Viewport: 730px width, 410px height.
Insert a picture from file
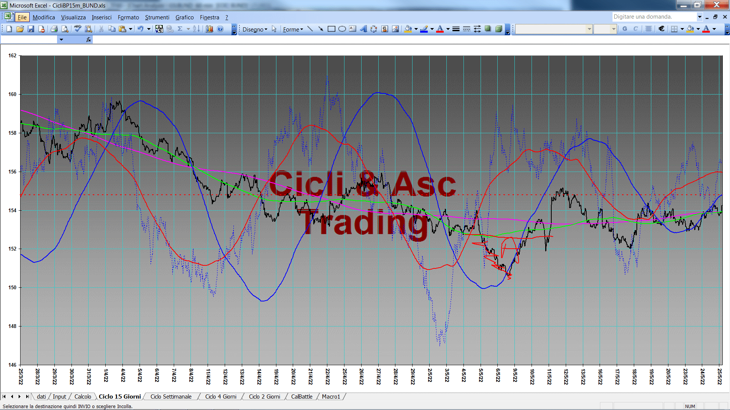395,29
